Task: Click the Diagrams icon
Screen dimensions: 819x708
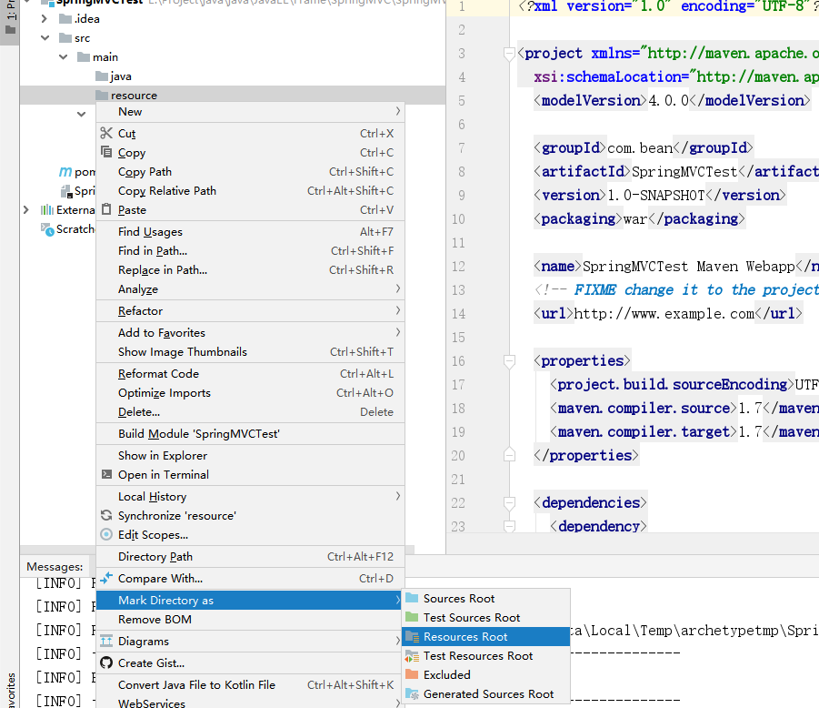Action: [106, 641]
